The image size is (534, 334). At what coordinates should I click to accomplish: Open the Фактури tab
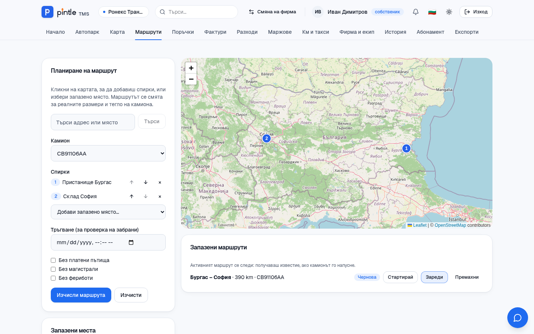215,32
